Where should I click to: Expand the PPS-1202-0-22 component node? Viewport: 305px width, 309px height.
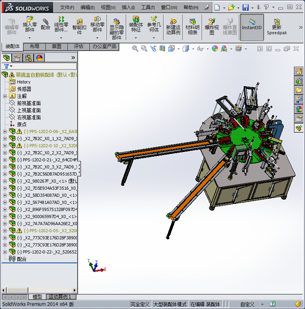click(5, 252)
